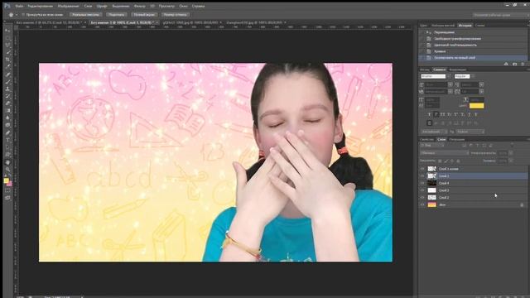The height and width of the screenshot is (298, 530).
Task: Select the History Brush tool
Action: pyautogui.click(x=7, y=96)
